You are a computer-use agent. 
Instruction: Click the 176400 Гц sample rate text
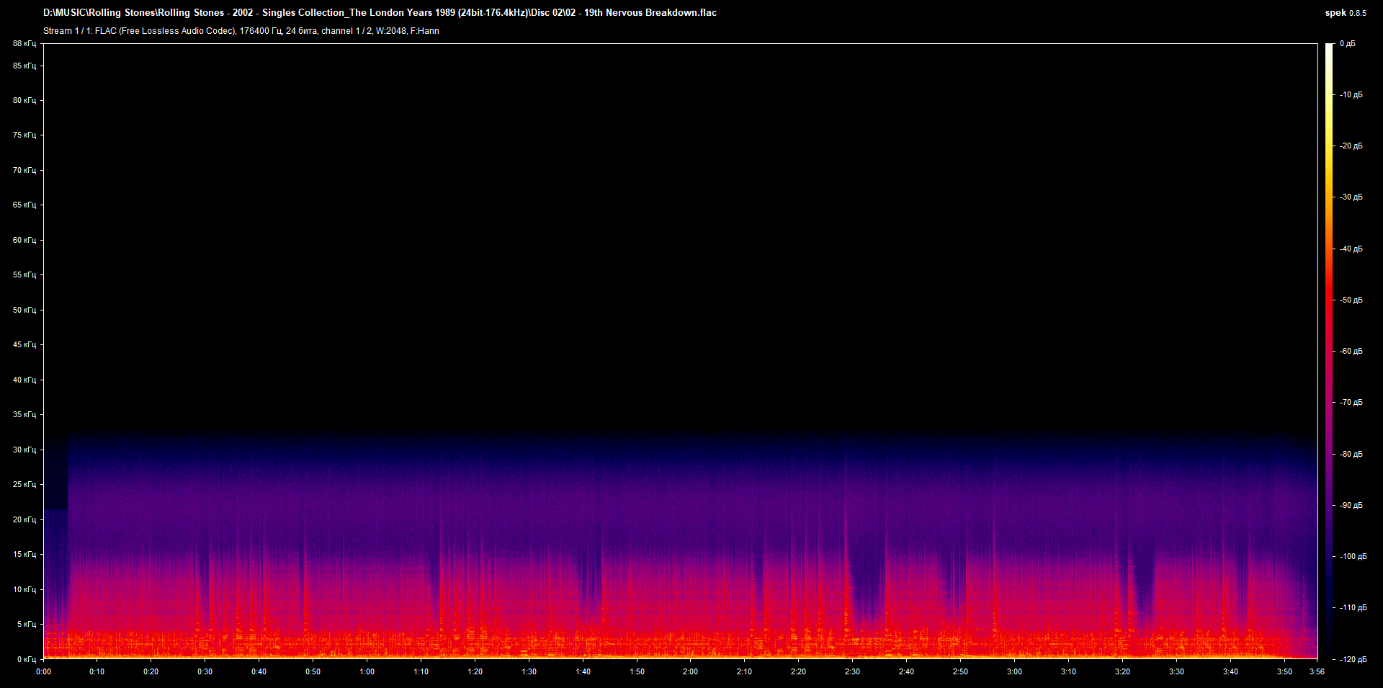[262, 31]
